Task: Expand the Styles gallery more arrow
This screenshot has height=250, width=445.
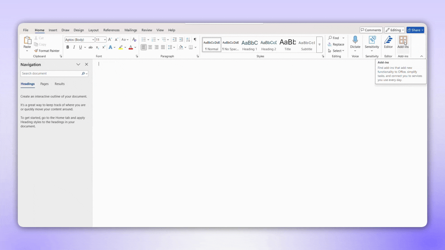Action: (319, 44)
